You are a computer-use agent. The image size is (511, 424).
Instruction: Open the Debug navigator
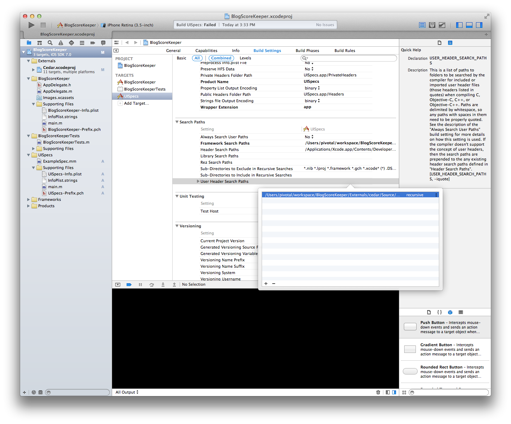82,43
